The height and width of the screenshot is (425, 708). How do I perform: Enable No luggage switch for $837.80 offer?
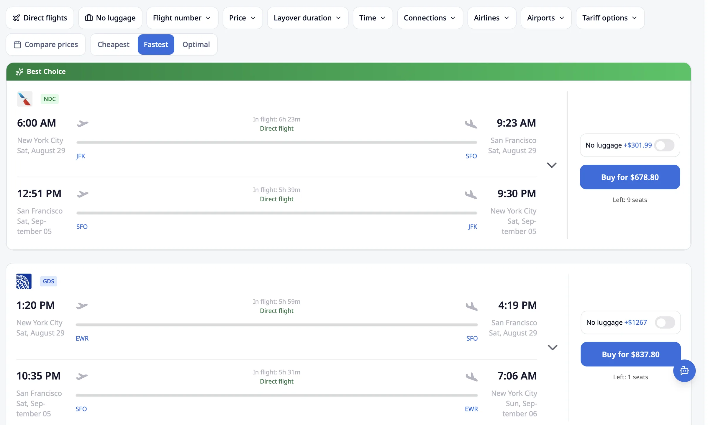click(665, 322)
